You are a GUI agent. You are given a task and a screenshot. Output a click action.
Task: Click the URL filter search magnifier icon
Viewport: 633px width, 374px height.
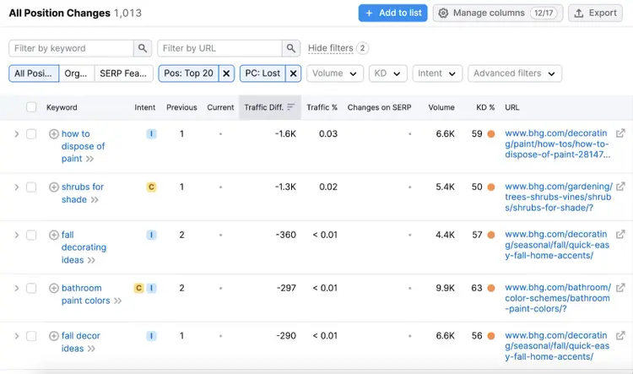pyautogui.click(x=291, y=48)
